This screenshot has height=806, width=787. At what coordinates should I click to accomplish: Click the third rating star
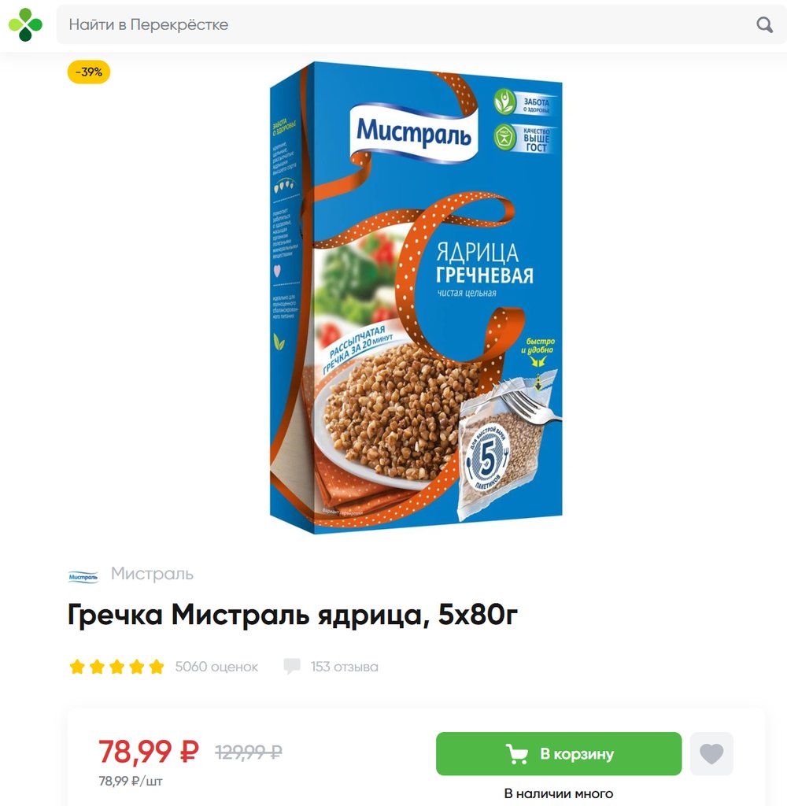(x=116, y=667)
